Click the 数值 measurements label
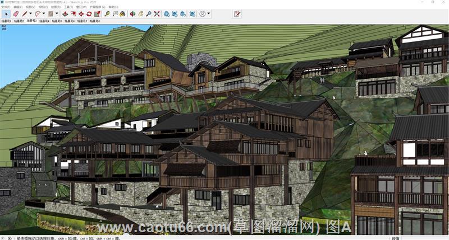Viewport: 449px width, 240px height. click(x=396, y=238)
